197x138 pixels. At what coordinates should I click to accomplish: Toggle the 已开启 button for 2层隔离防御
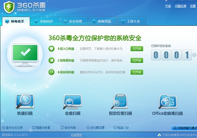click(x=137, y=60)
